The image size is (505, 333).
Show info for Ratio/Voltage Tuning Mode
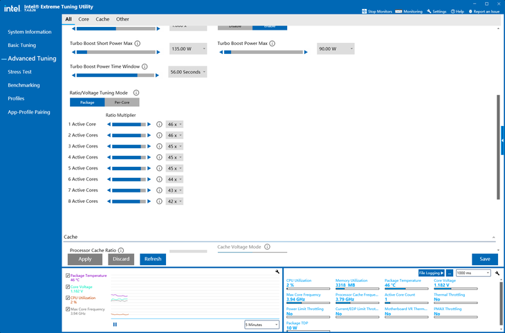click(x=136, y=93)
